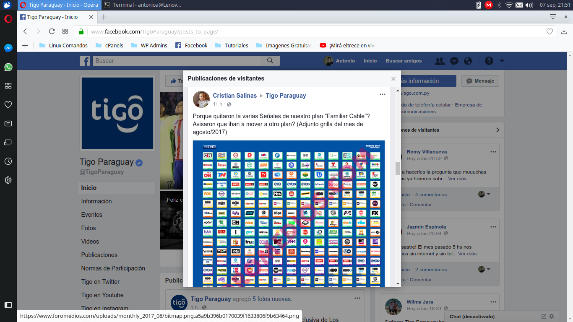Select Información in the page sidebar
573x322 pixels.
point(96,201)
